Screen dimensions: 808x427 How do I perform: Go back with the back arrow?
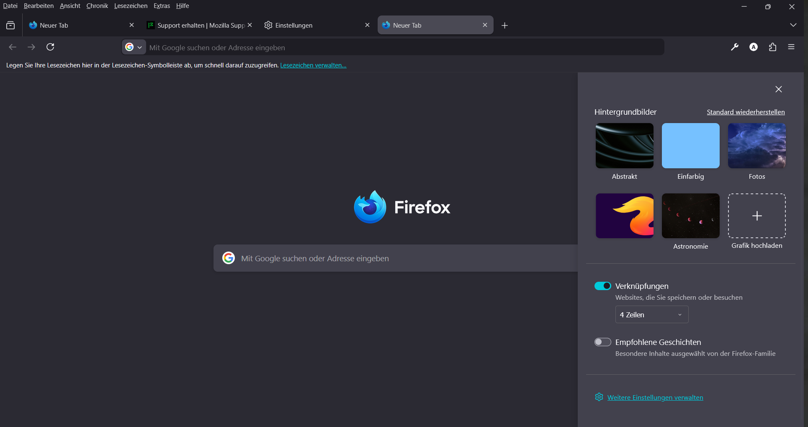[x=13, y=47]
